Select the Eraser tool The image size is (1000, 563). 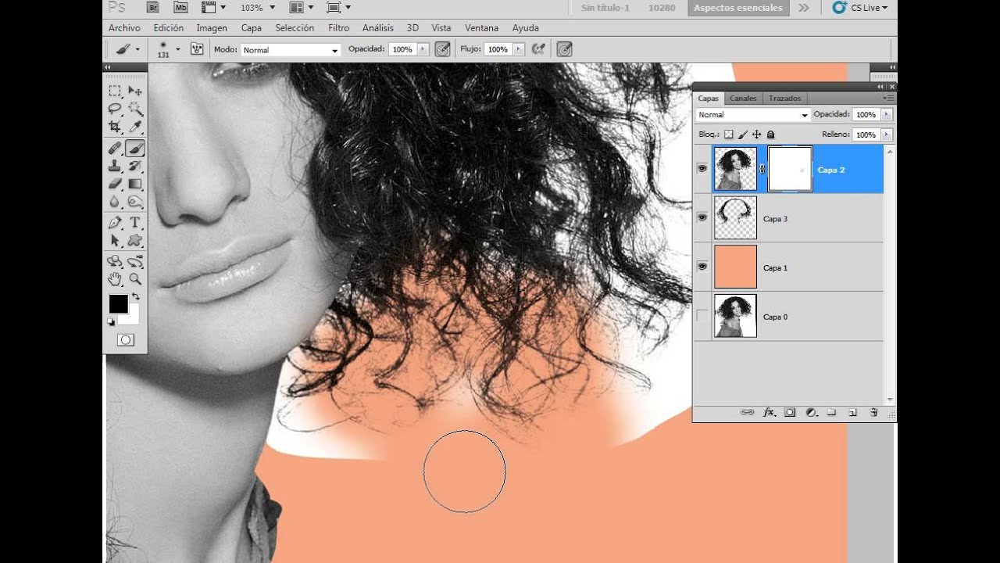(115, 184)
